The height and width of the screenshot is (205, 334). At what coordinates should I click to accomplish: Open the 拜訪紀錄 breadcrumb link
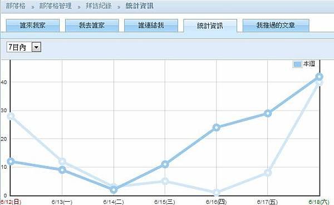[99, 6]
